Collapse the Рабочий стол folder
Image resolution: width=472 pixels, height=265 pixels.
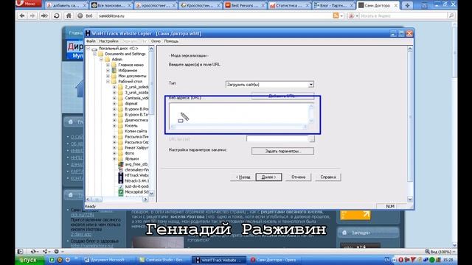click(108, 82)
